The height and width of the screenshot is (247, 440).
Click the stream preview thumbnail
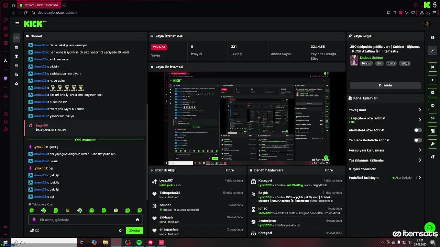[x=247, y=118]
